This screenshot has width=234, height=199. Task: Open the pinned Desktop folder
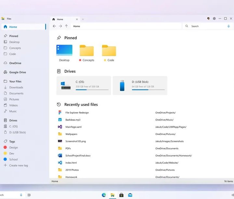click(x=64, y=53)
